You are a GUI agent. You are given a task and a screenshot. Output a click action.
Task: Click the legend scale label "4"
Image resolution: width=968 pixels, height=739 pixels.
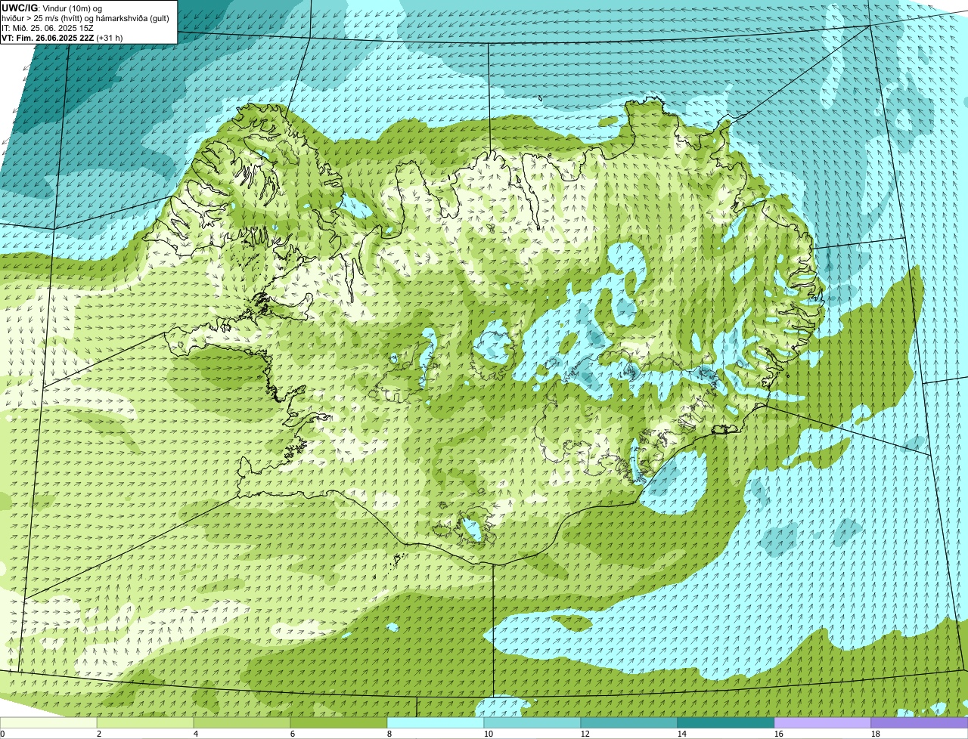pyautogui.click(x=196, y=734)
